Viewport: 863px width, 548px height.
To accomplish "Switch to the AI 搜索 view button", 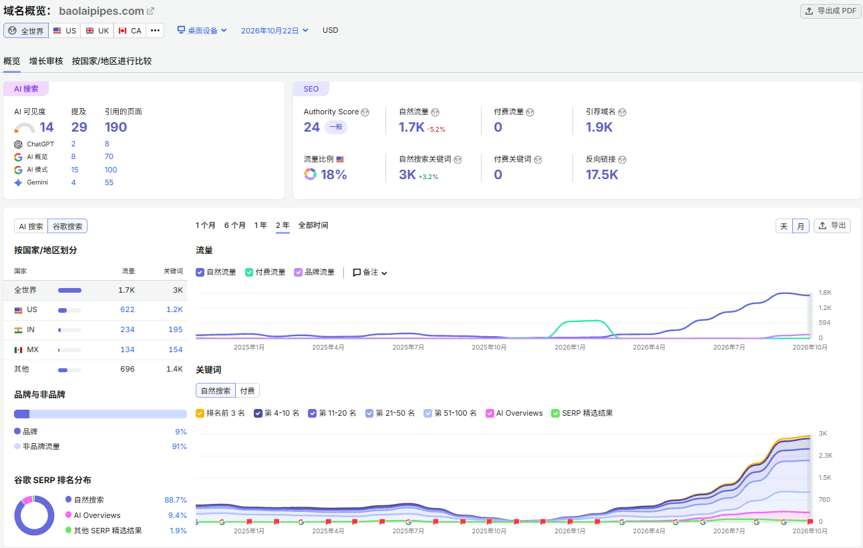I will (x=31, y=227).
